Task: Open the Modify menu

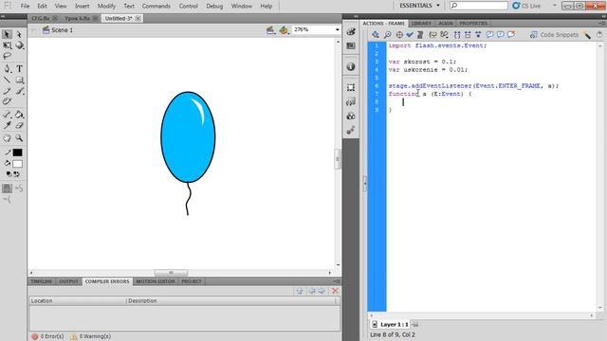Action: click(x=106, y=6)
